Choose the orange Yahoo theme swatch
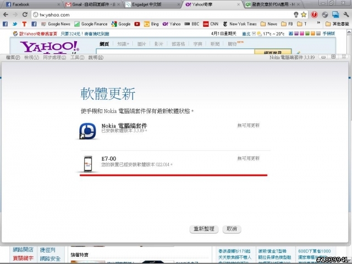The image size is (352, 264). (x=313, y=33)
